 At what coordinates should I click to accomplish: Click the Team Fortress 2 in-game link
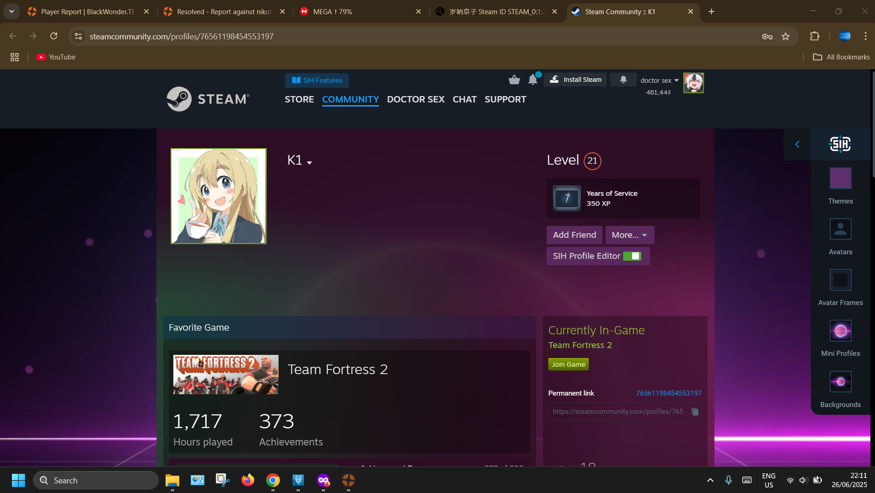[x=580, y=345]
